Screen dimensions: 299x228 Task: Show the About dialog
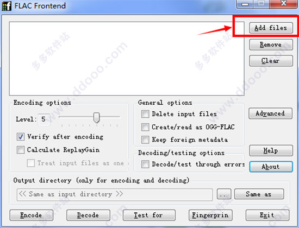[x=271, y=167]
